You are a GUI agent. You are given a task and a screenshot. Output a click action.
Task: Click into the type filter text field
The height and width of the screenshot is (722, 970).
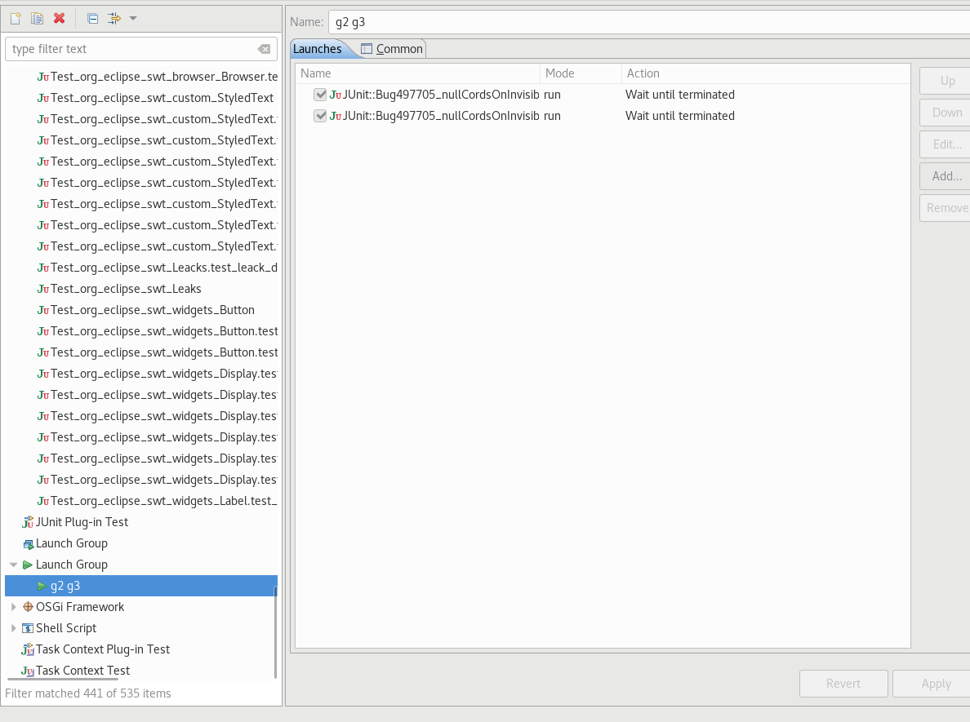pos(131,49)
